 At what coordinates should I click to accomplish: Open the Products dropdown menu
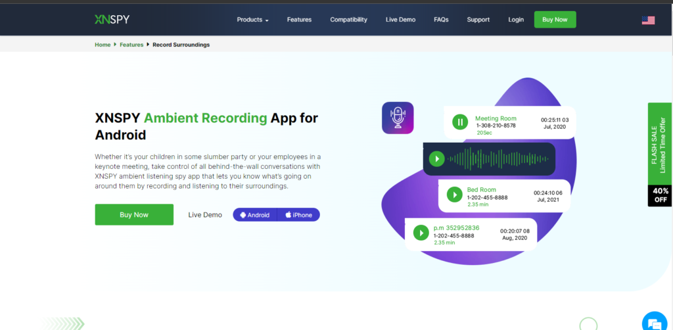(252, 20)
